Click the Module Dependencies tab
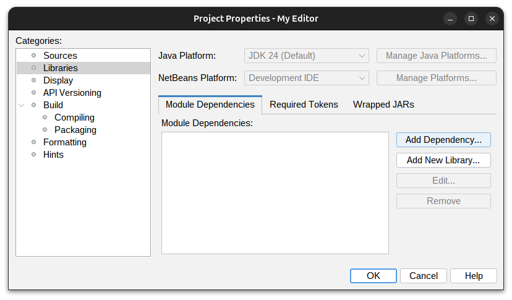This screenshot has height=300, width=512. (x=210, y=105)
